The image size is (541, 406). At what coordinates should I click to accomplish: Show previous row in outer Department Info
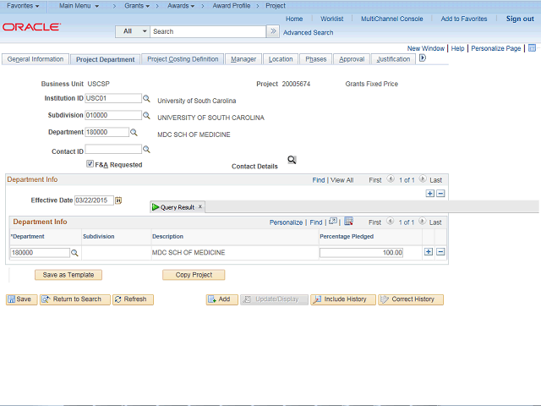(x=391, y=178)
